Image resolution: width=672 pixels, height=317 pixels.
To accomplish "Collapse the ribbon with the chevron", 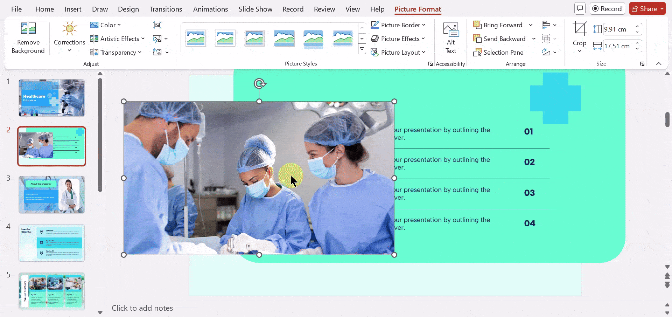I will (x=658, y=64).
